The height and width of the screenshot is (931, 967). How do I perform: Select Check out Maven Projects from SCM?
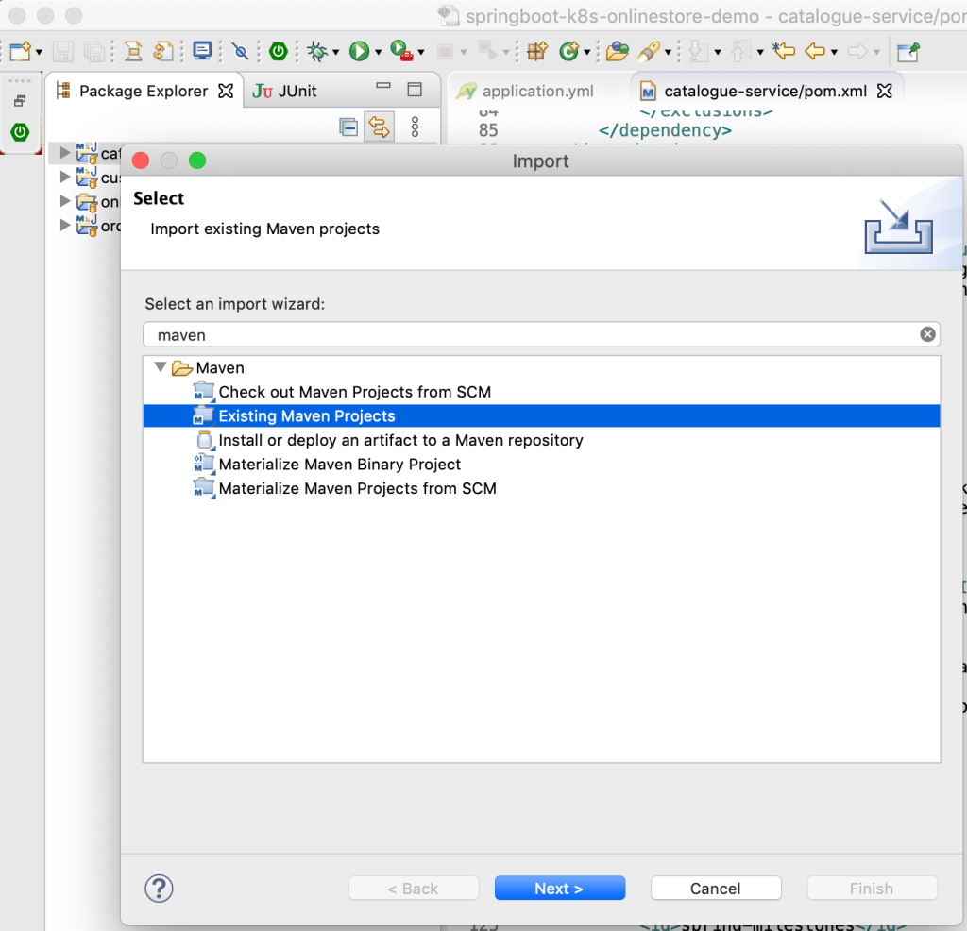(x=354, y=392)
